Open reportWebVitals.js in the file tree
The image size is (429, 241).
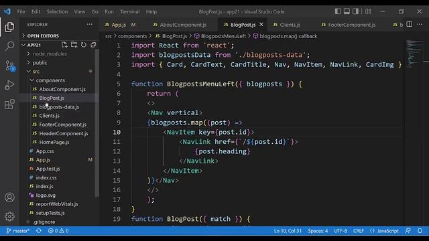coord(57,204)
